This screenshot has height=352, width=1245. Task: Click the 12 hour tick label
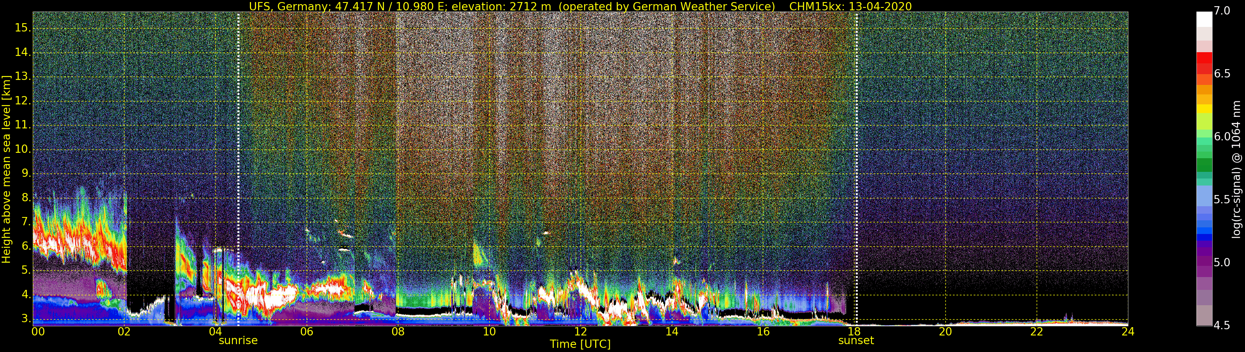click(x=581, y=331)
